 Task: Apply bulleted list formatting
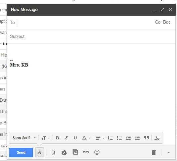(x=119, y=138)
